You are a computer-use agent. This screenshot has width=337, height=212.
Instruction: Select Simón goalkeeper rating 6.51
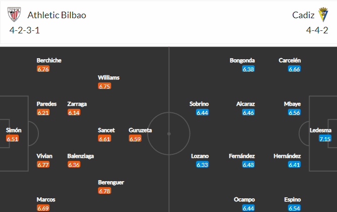[x=13, y=139]
